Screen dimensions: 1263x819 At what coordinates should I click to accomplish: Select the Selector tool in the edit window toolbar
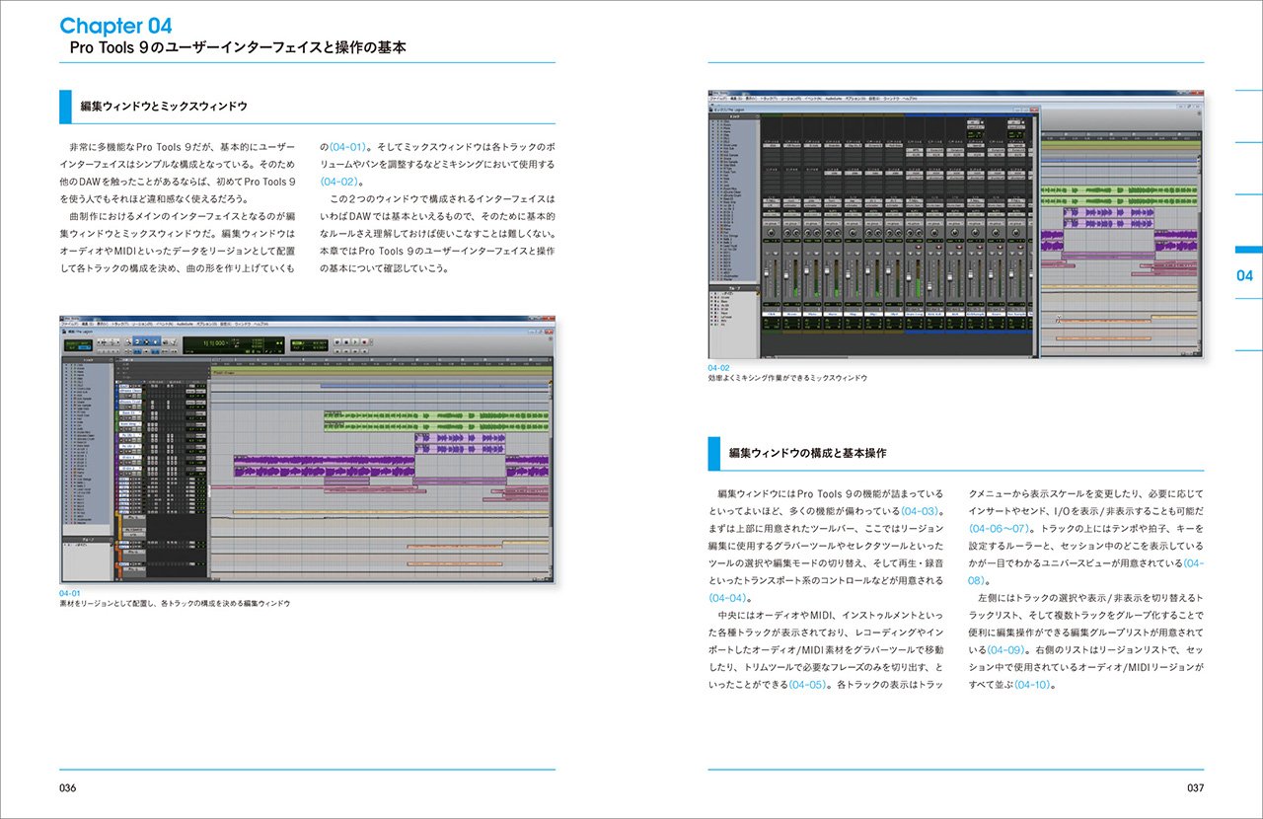147,342
